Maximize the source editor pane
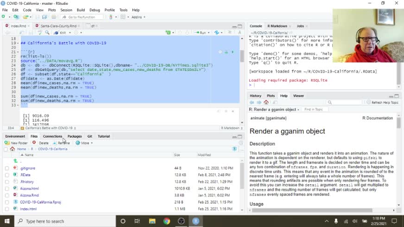404x227 pixels. click(x=240, y=26)
